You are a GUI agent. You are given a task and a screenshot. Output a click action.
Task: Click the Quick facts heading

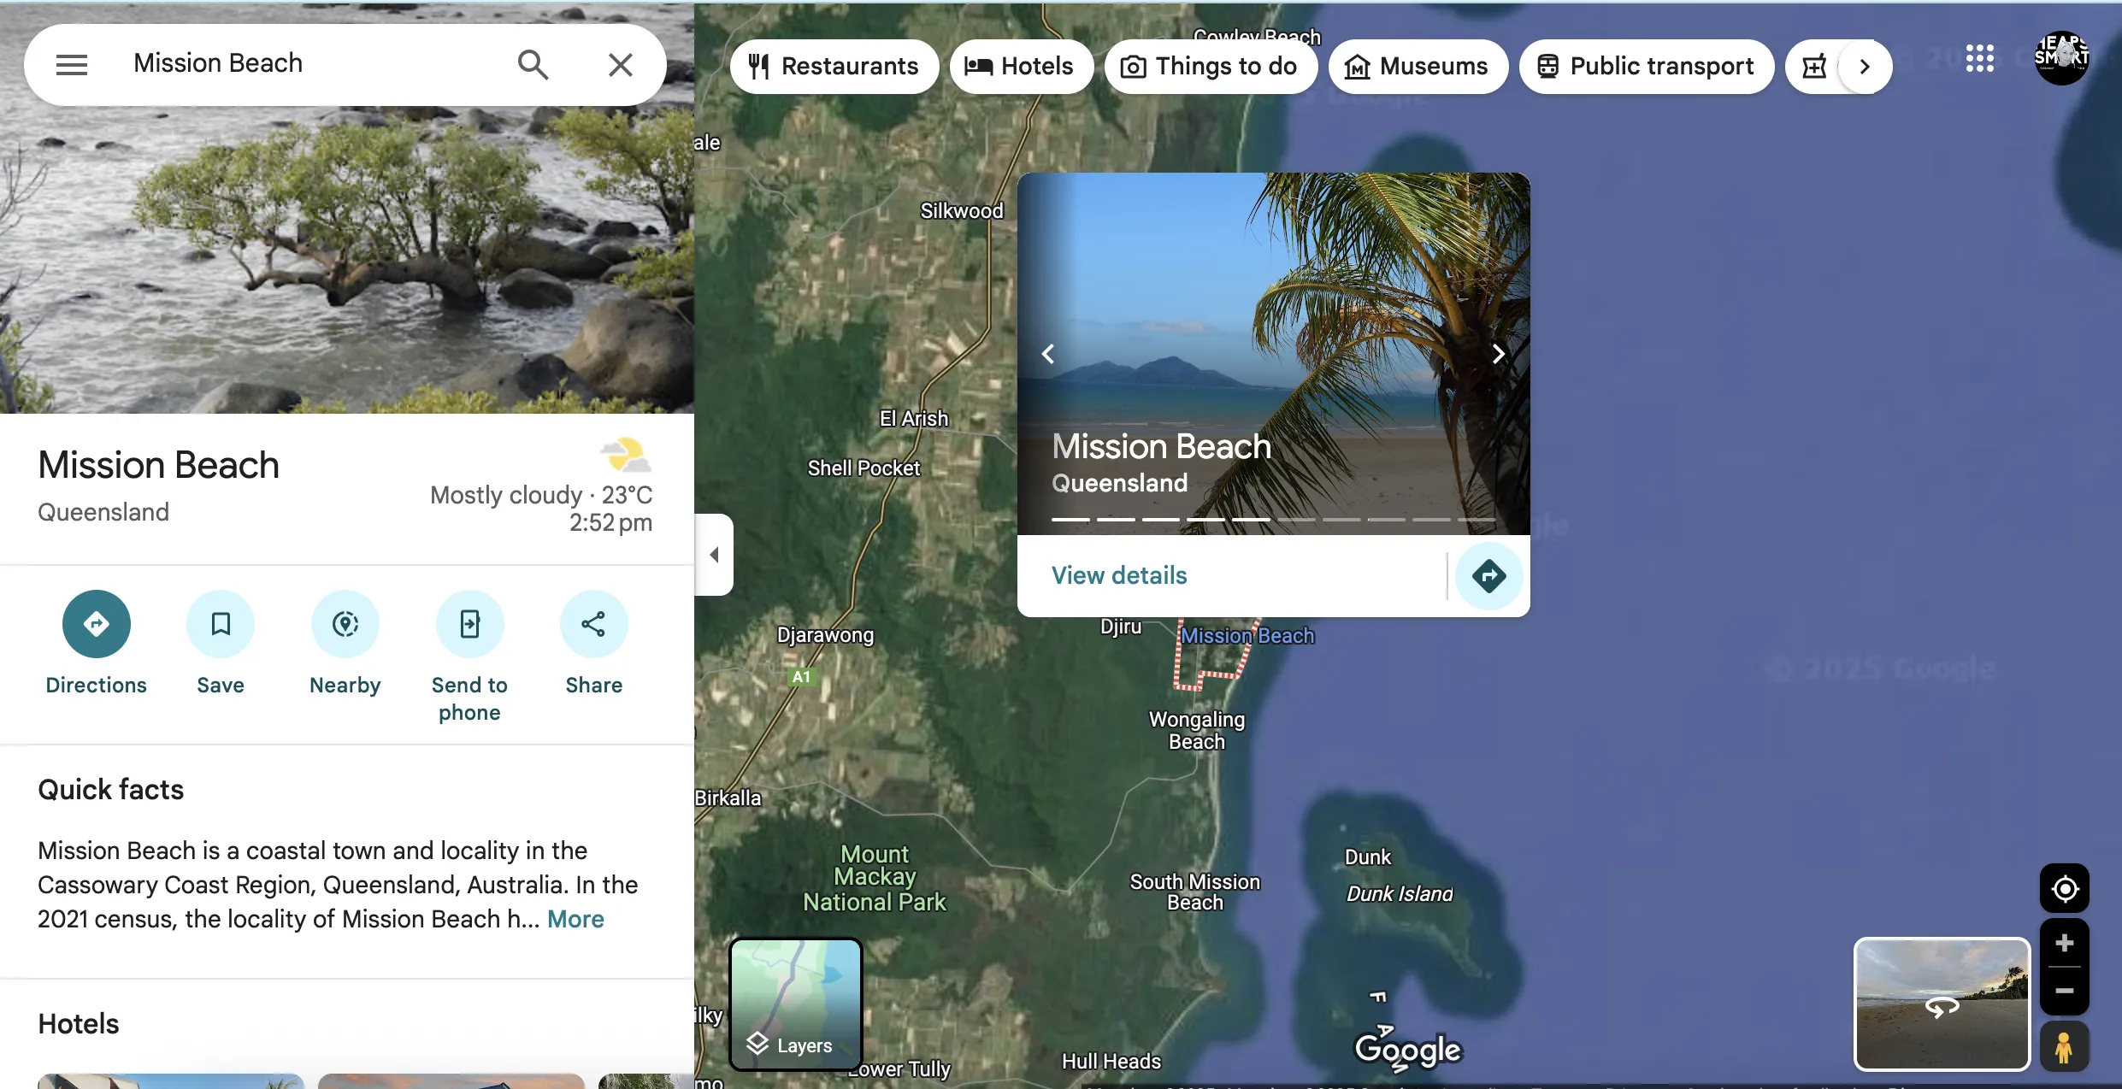(111, 790)
